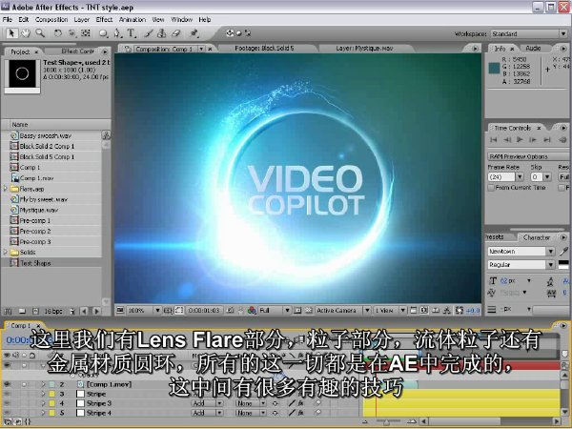Screen dimensions: 572x429
Task: Select the Rotation tool
Action: (57, 33)
